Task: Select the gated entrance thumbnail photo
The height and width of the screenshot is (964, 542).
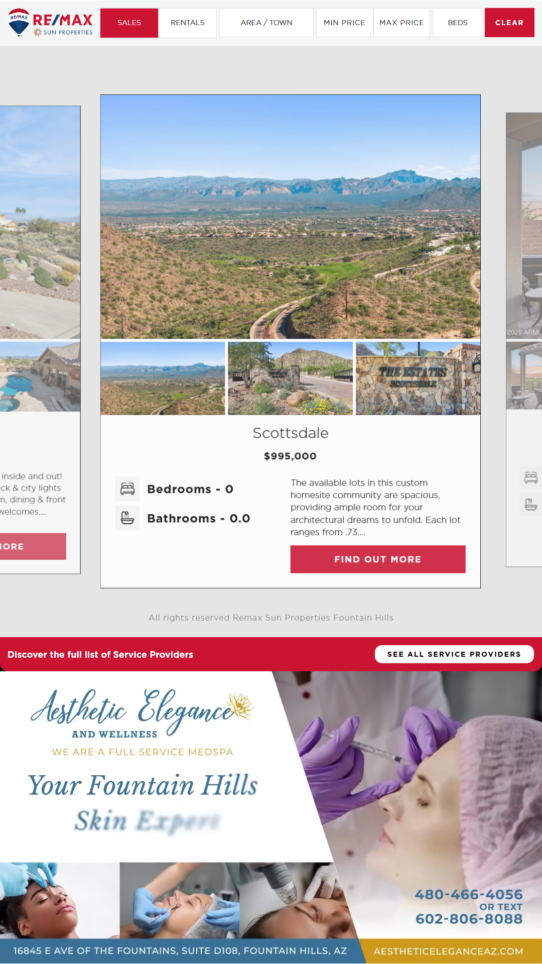Action: (x=291, y=379)
